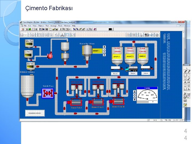Image resolution: width=192 pixels, height=144 pixels.
Task: Select the Trend tool in toolbox
Action: click(185, 89)
